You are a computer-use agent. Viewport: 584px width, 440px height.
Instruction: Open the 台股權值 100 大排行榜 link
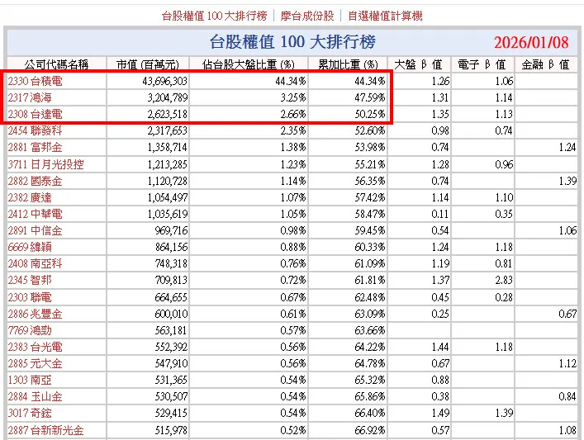click(x=214, y=16)
